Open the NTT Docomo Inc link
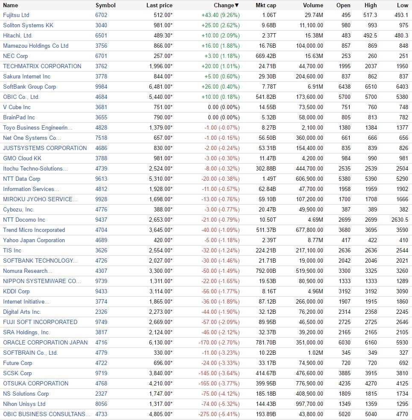This screenshot has width=412, height=420. (x=24, y=220)
